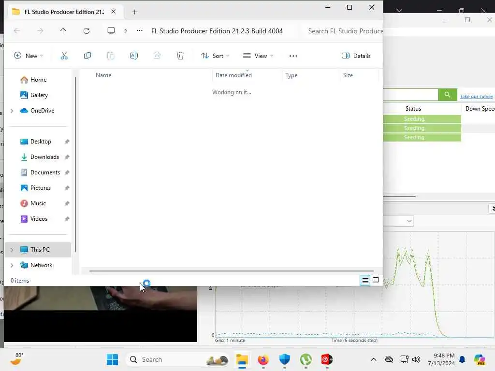Go forward with the right arrow
This screenshot has height=371, width=495.
coord(40,31)
